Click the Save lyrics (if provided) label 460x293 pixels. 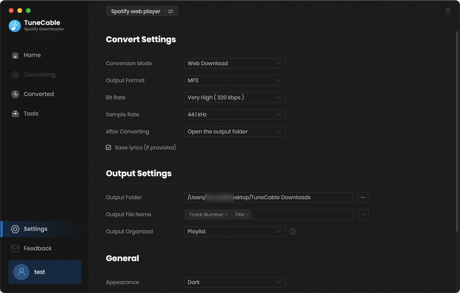(145, 148)
